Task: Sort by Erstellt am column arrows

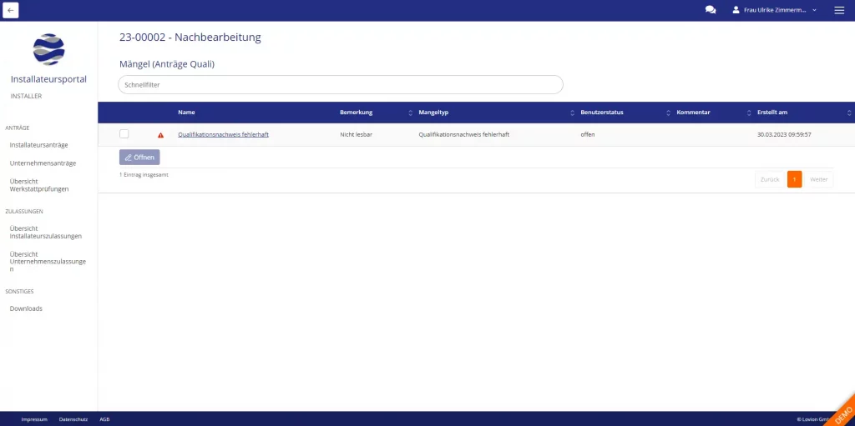Action: click(x=849, y=113)
